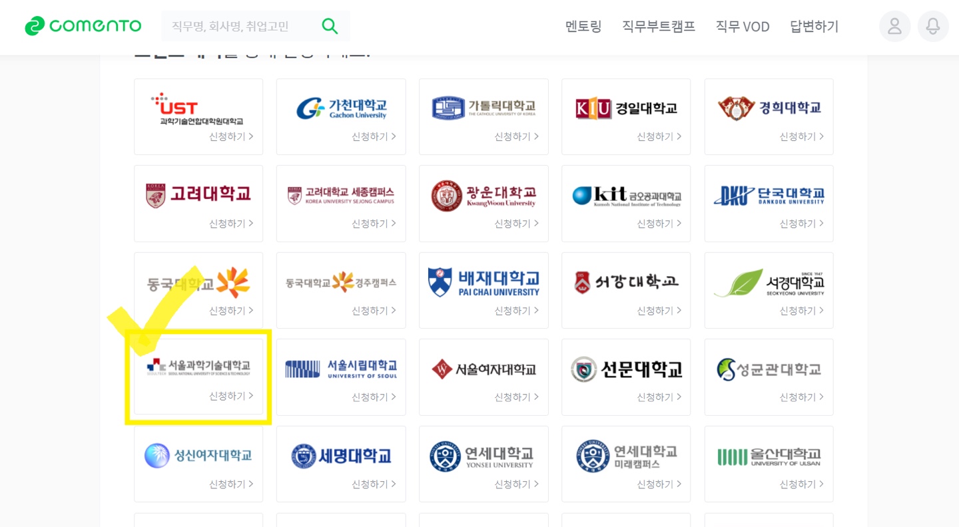Click the 동국대학교 경주캠퍼스 logo
The width and height of the screenshot is (959, 527).
click(x=341, y=282)
